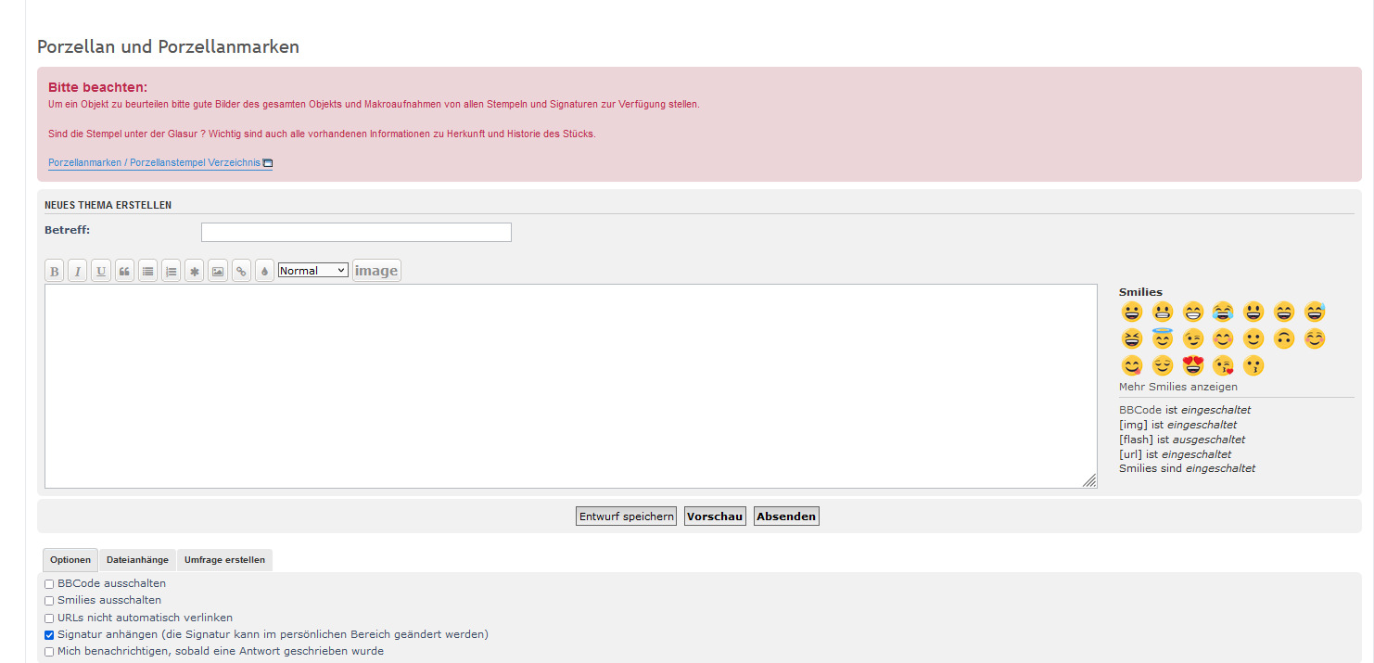Screen dimensions: 1374x663
Task: Open font color picker droplet icon
Action: [x=264, y=271]
